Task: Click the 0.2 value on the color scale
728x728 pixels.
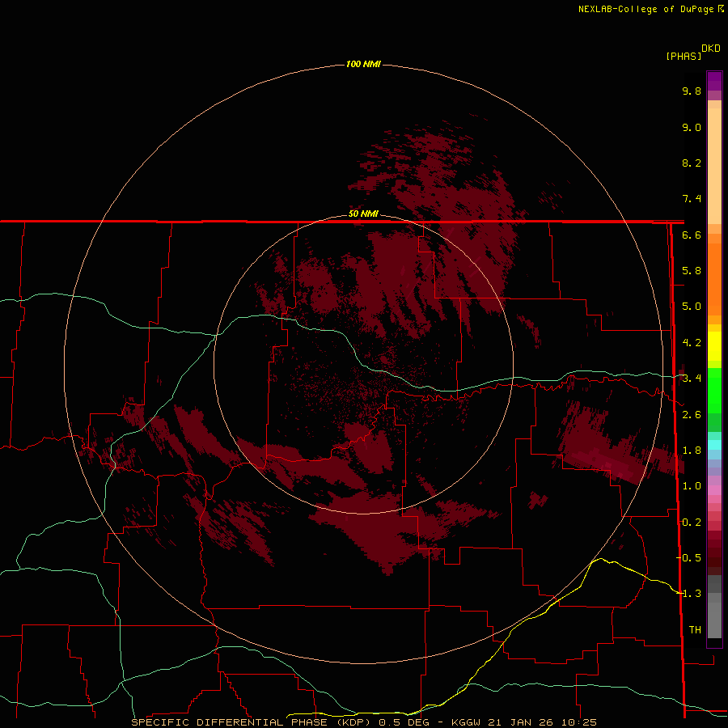Action: pyautogui.click(x=692, y=523)
